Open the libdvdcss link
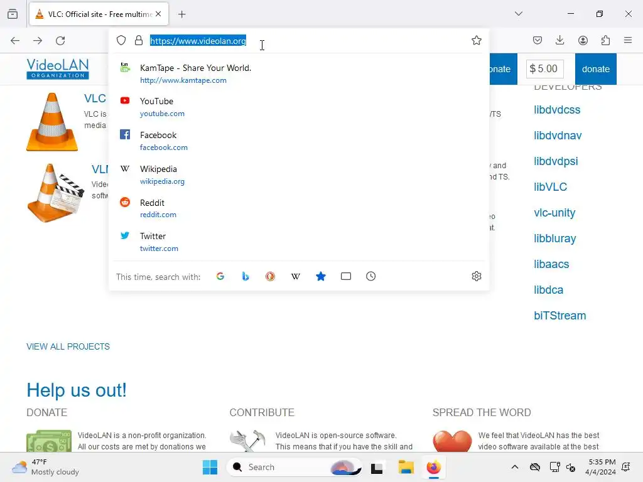643x482 pixels. [x=557, y=110]
